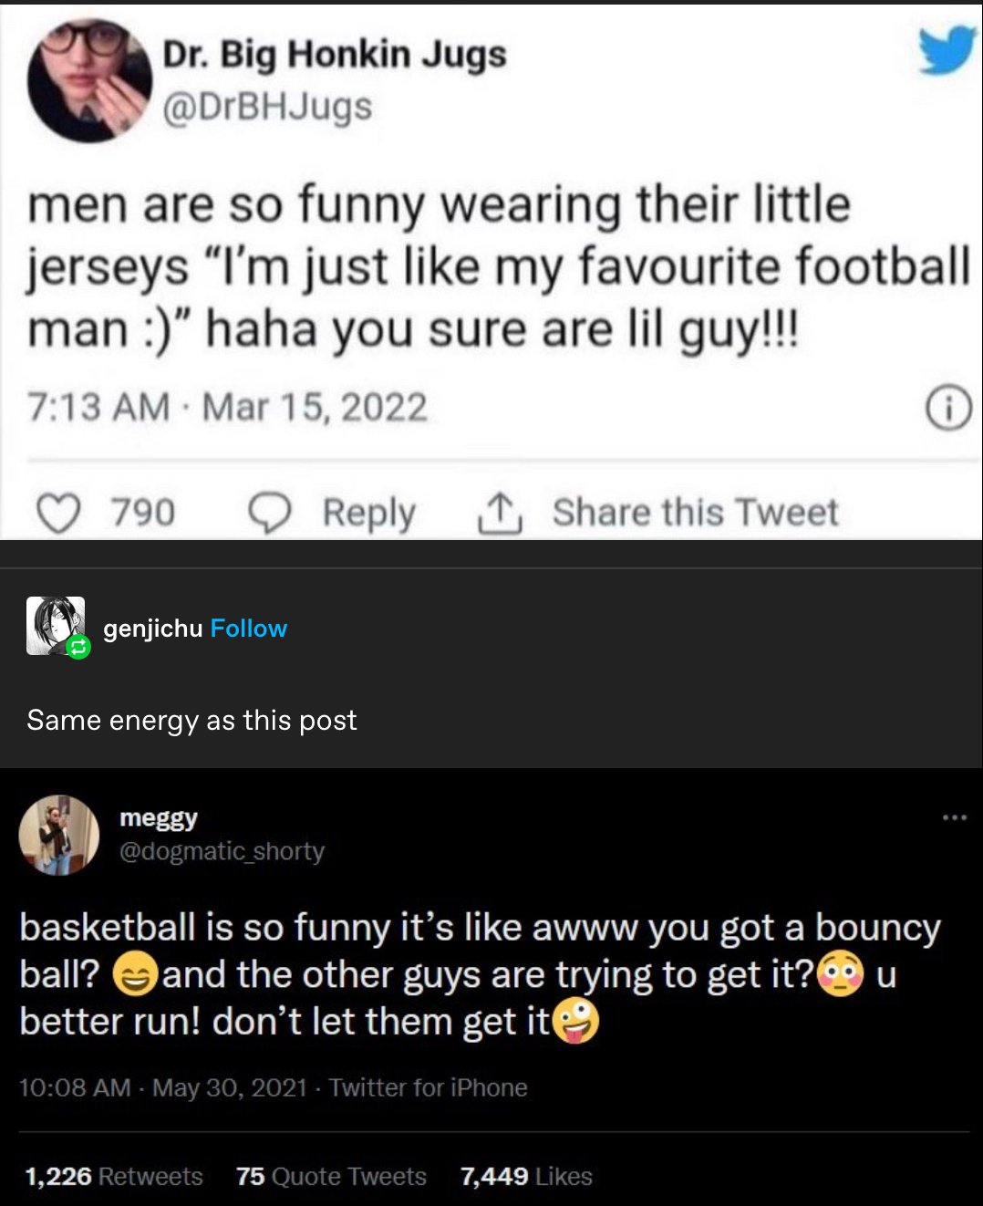Viewport: 983px width, 1206px height.
Task: Click the genjichu username
Action: coord(152,629)
